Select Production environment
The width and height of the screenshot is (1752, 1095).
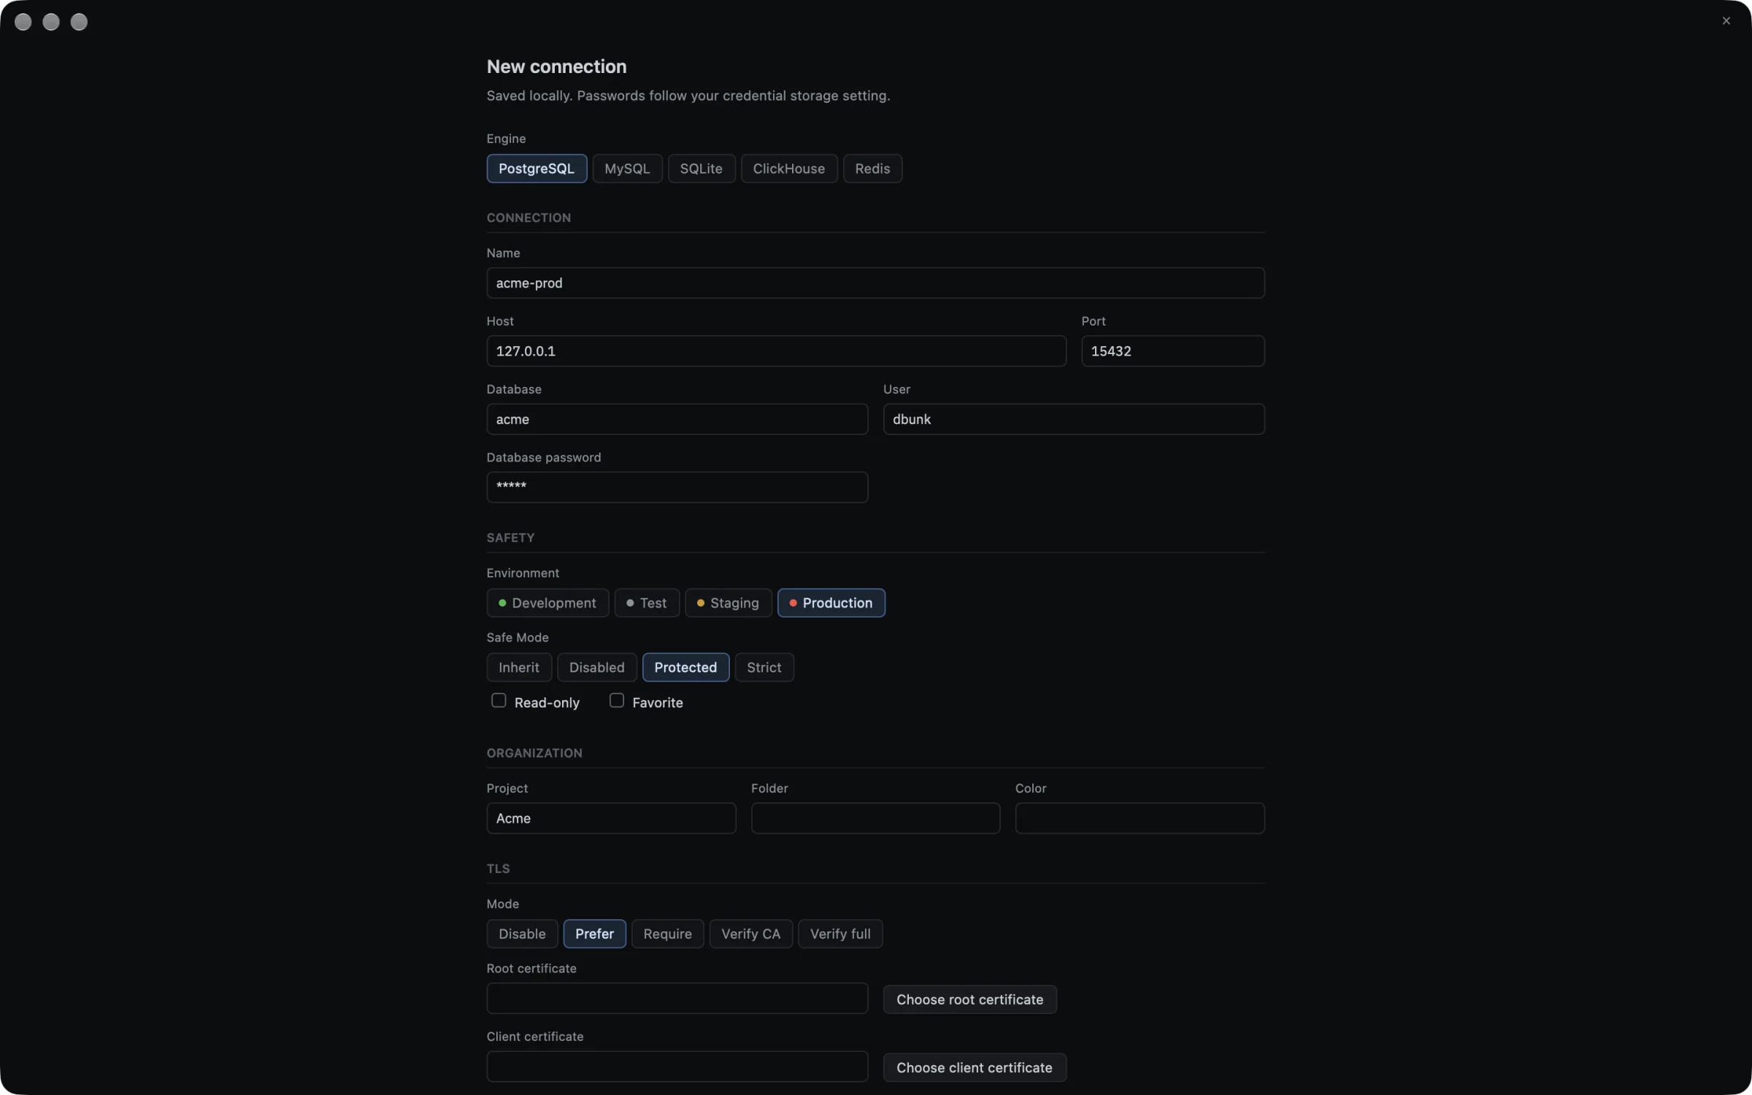coord(831,603)
